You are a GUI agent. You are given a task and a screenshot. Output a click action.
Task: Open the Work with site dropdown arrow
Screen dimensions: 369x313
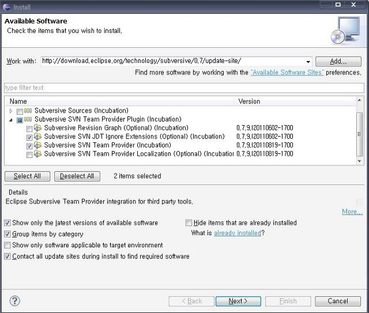coord(308,62)
